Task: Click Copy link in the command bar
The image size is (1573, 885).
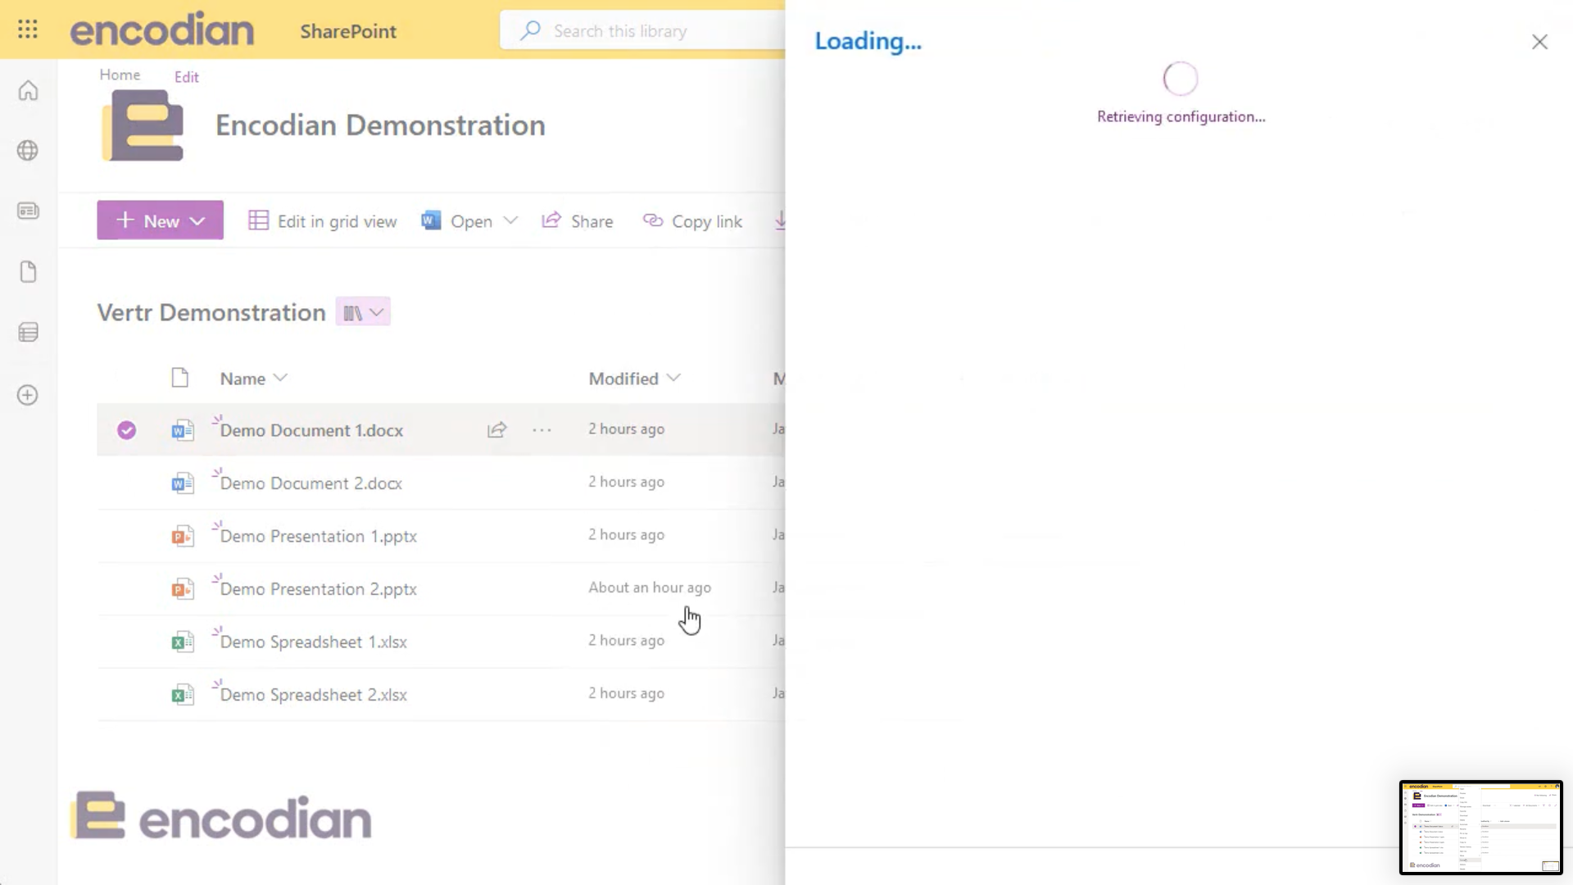Action: (x=693, y=221)
